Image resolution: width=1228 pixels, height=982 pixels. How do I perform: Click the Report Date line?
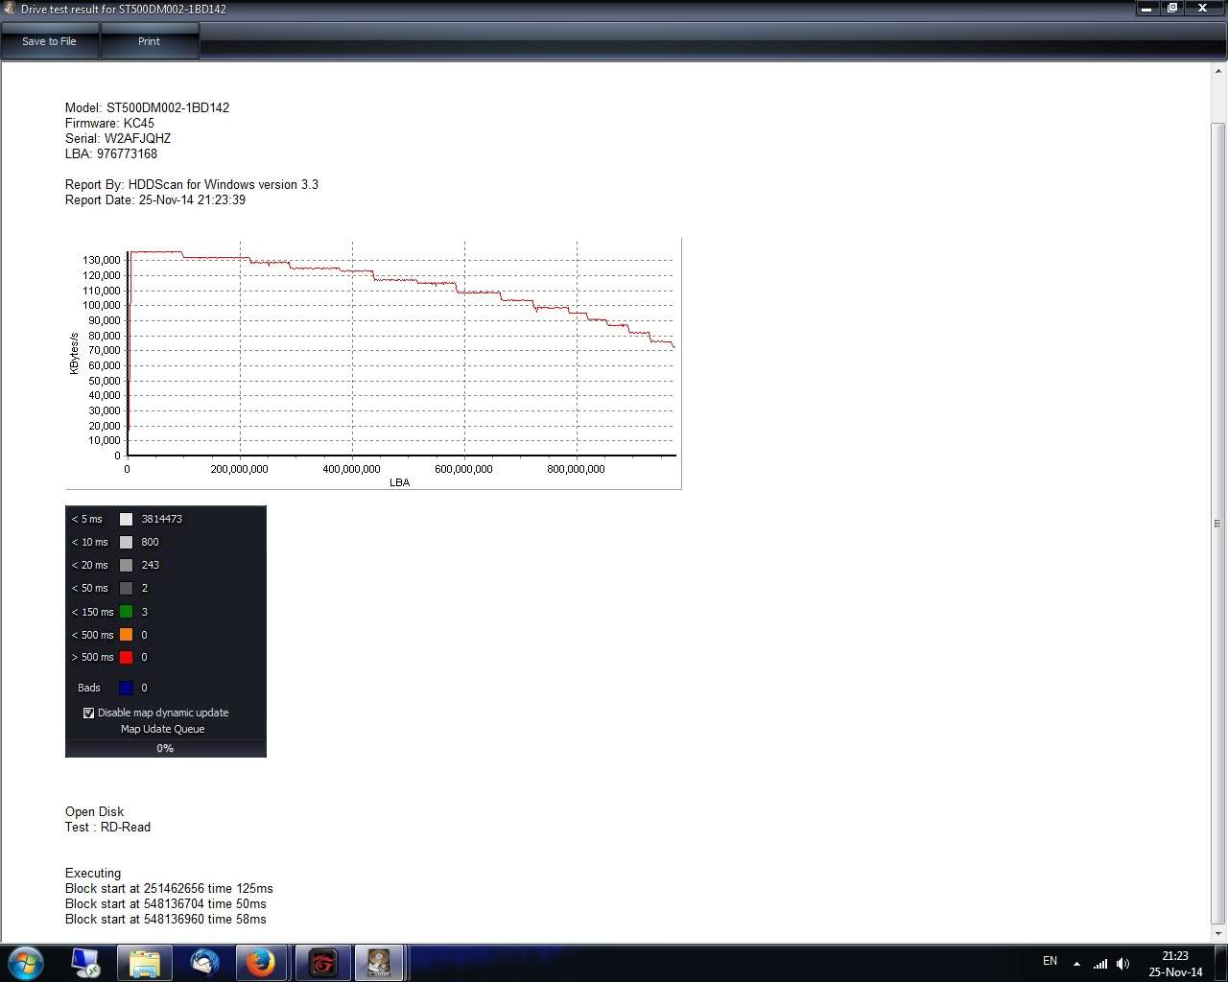click(155, 199)
